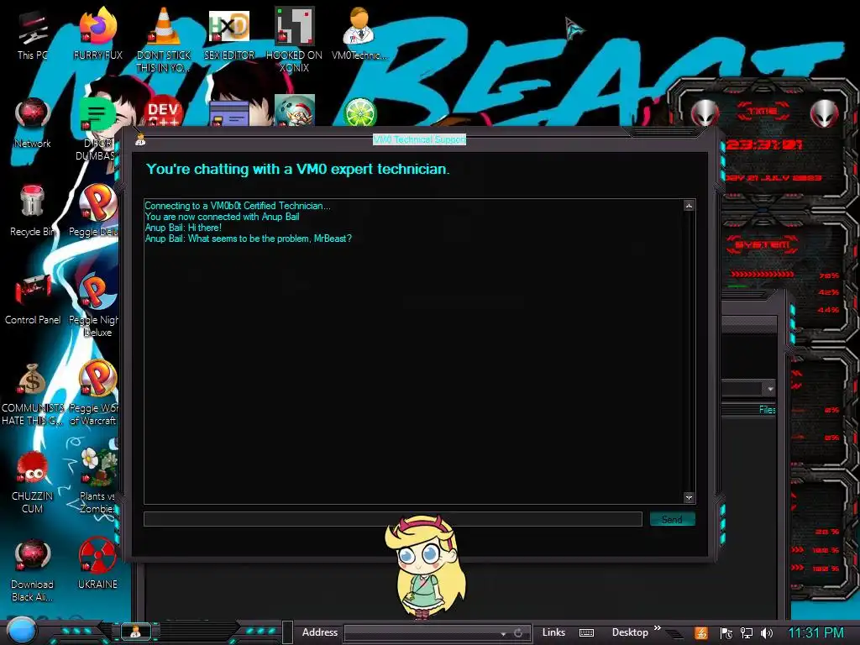Screen dimensions: 860x645
Task: Open the network tray icon
Action: click(746, 633)
